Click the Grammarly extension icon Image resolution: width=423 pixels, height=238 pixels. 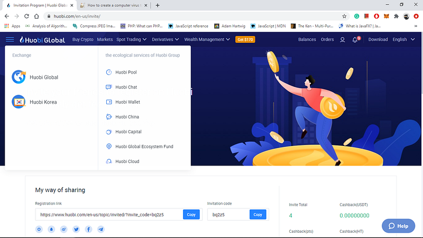point(356,16)
